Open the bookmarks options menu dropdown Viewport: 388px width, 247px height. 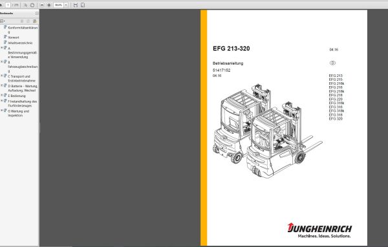click(x=3, y=21)
